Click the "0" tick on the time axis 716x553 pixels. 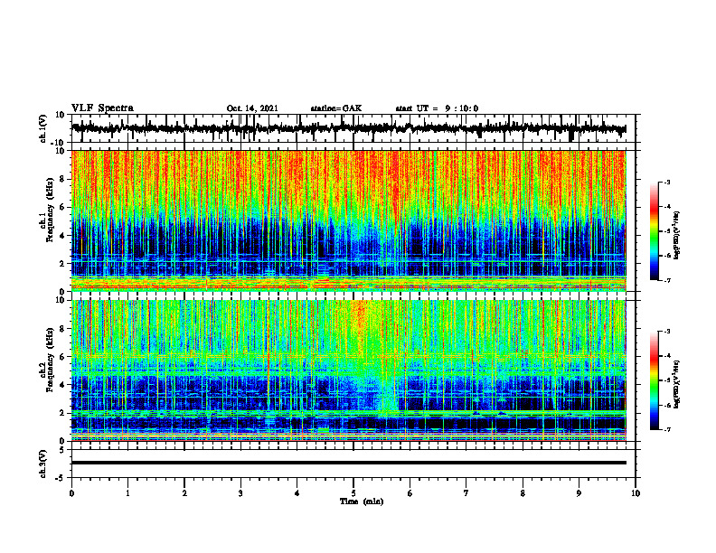pos(71,493)
